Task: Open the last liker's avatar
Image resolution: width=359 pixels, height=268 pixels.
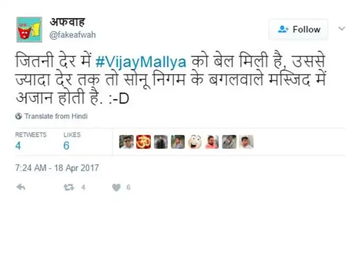Action: coord(247,142)
